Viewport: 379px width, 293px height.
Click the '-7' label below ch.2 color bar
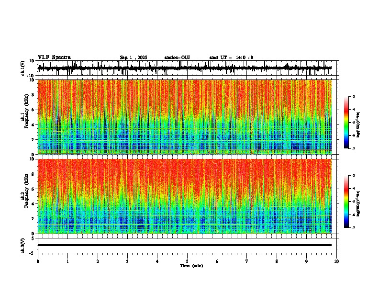coord(353,227)
